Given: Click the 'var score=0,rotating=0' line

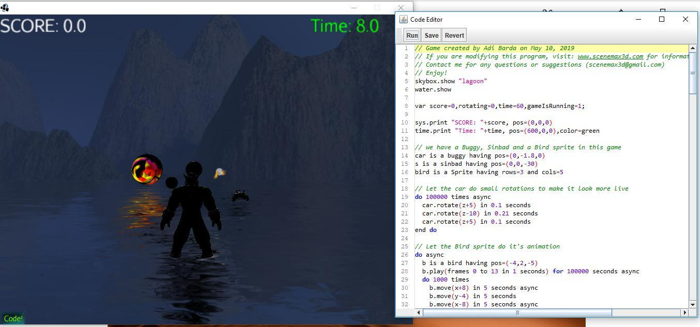Looking at the screenshot, I should tap(500, 106).
